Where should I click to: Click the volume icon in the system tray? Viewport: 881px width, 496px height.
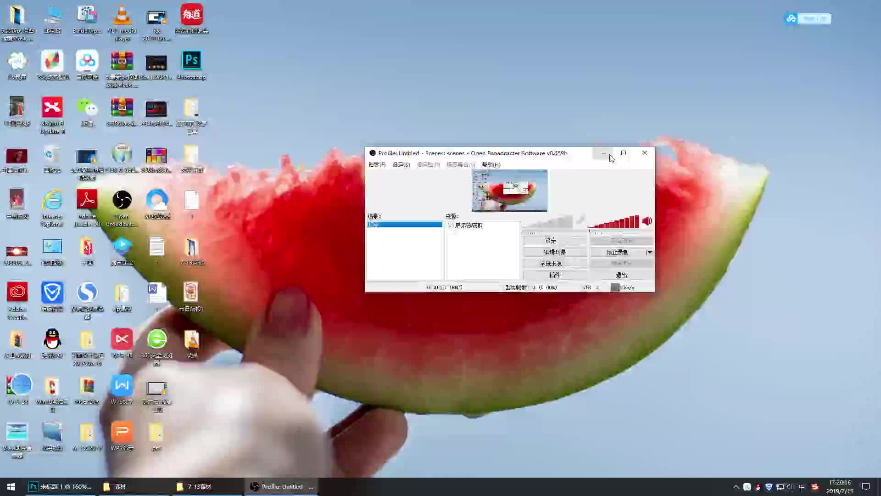coord(790,487)
